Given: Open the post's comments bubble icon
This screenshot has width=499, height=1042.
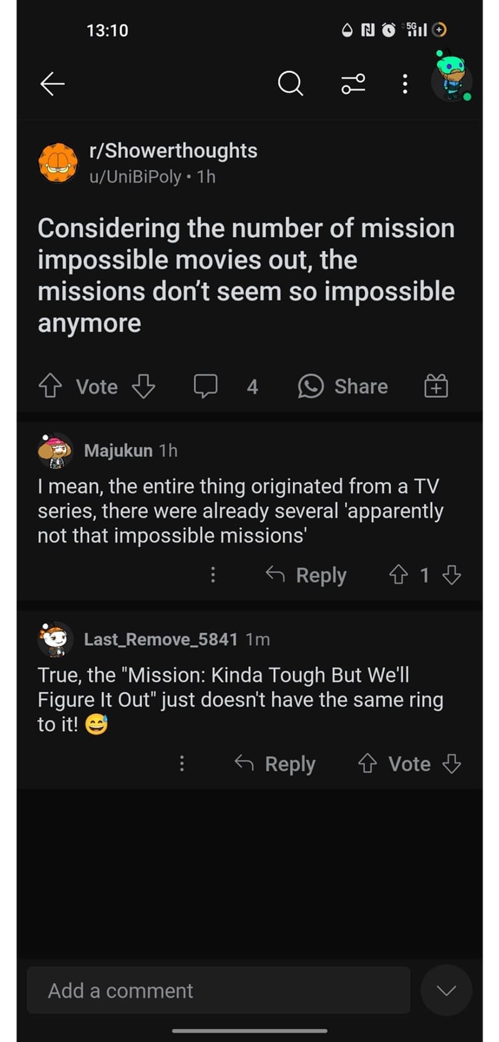Looking at the screenshot, I should coord(205,386).
